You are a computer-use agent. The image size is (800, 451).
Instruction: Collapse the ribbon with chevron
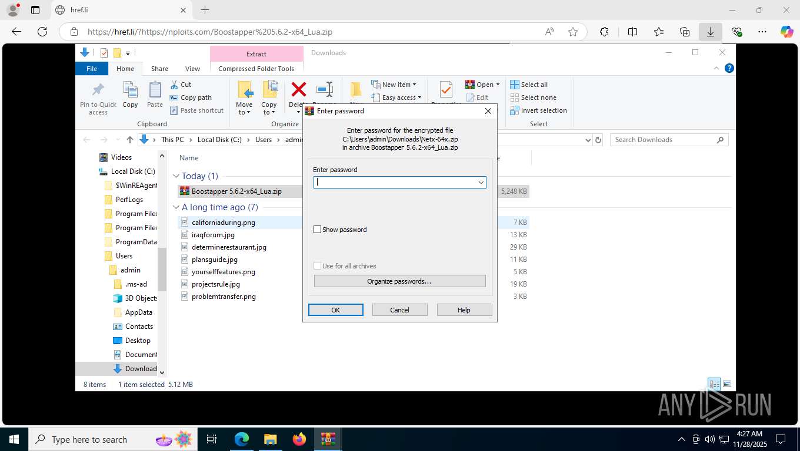click(x=717, y=68)
